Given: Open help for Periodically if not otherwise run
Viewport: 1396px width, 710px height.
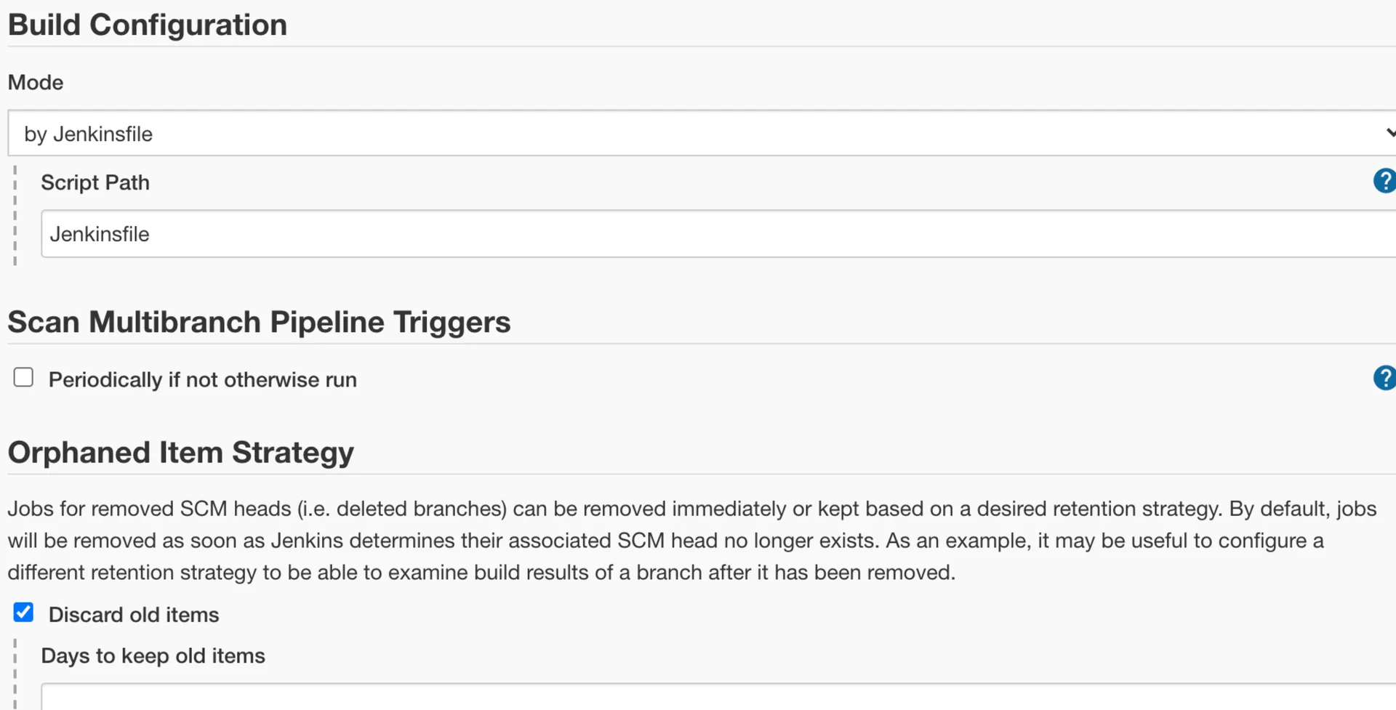Looking at the screenshot, I should [1384, 378].
